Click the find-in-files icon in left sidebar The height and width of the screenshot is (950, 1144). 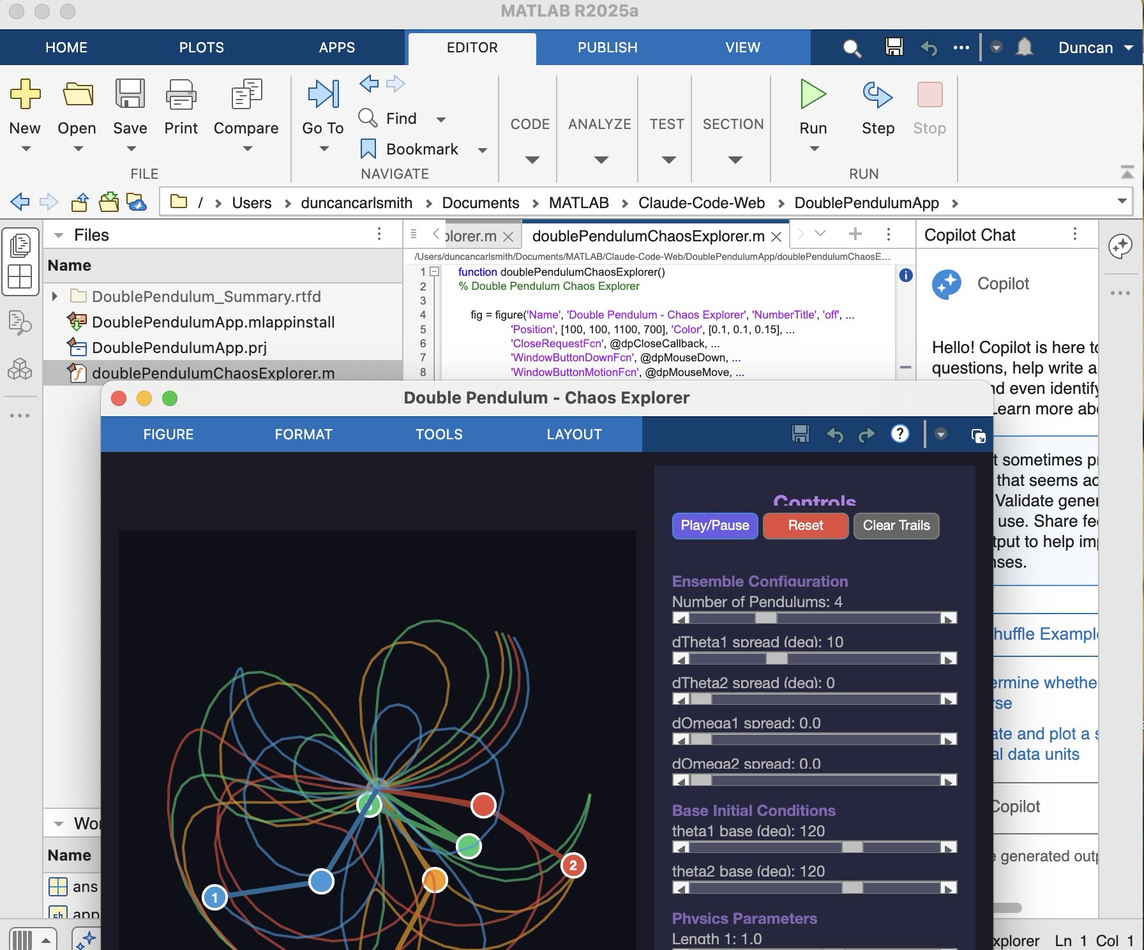click(20, 322)
